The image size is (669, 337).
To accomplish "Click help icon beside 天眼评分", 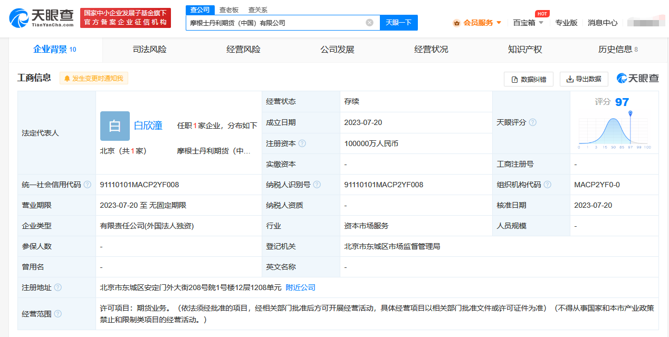I will pos(533,122).
